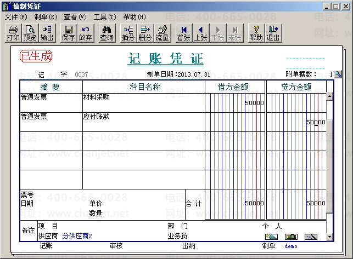The image size is (353, 259).
Task: Open the 制单(E) menu
Action: point(46,17)
